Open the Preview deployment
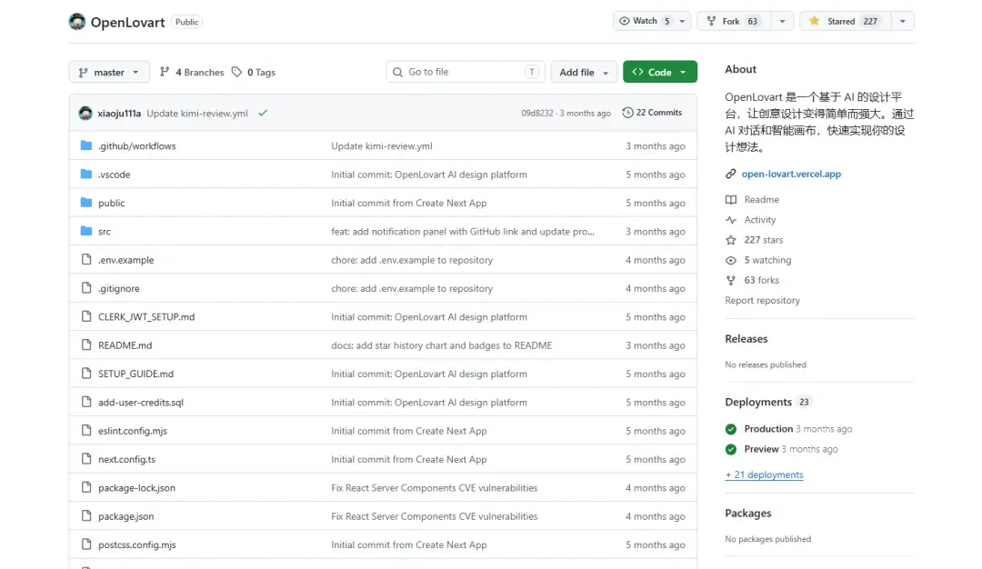The width and height of the screenshot is (982, 569). point(761,449)
